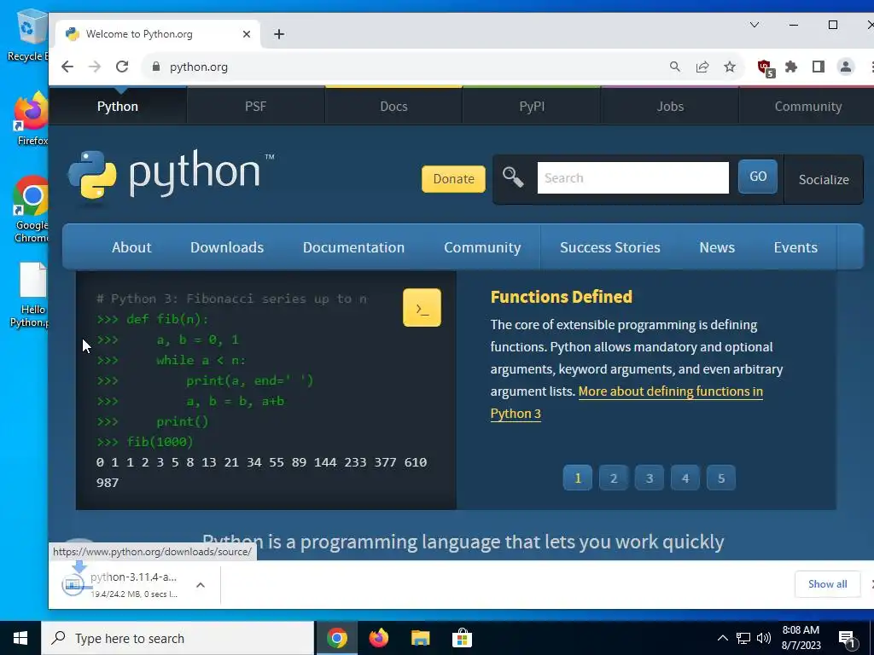
Task: Open the address bar zoom/search magnifier
Action: tap(675, 67)
